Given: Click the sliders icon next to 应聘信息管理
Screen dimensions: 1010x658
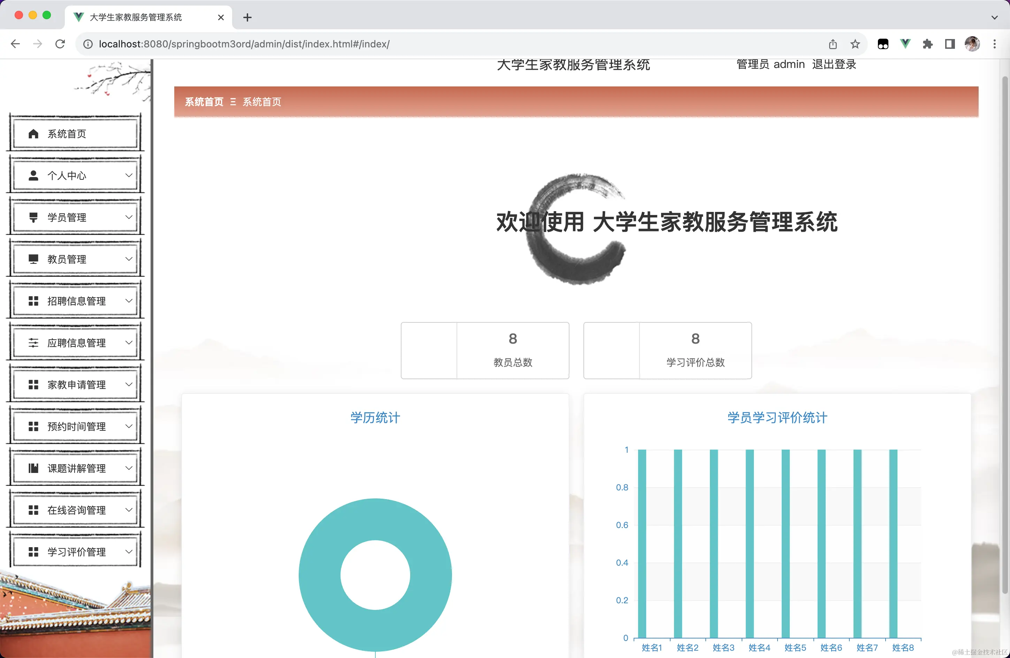Looking at the screenshot, I should [x=33, y=343].
